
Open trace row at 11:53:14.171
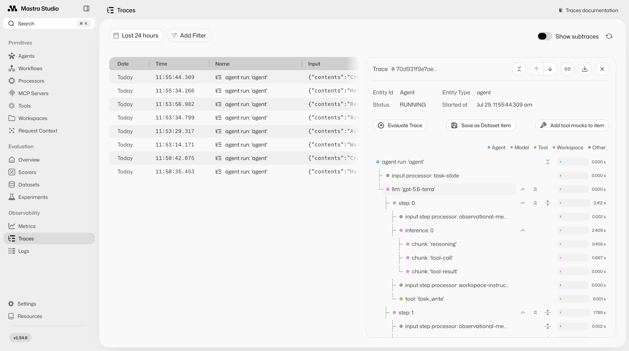(x=234, y=145)
